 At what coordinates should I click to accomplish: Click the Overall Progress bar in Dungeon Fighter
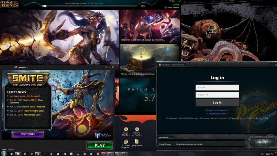202,147
